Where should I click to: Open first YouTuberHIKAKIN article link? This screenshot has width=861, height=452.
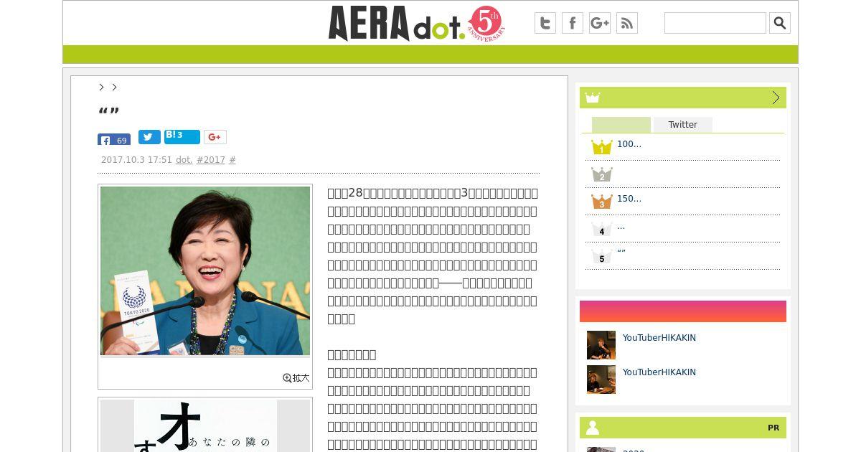click(659, 338)
